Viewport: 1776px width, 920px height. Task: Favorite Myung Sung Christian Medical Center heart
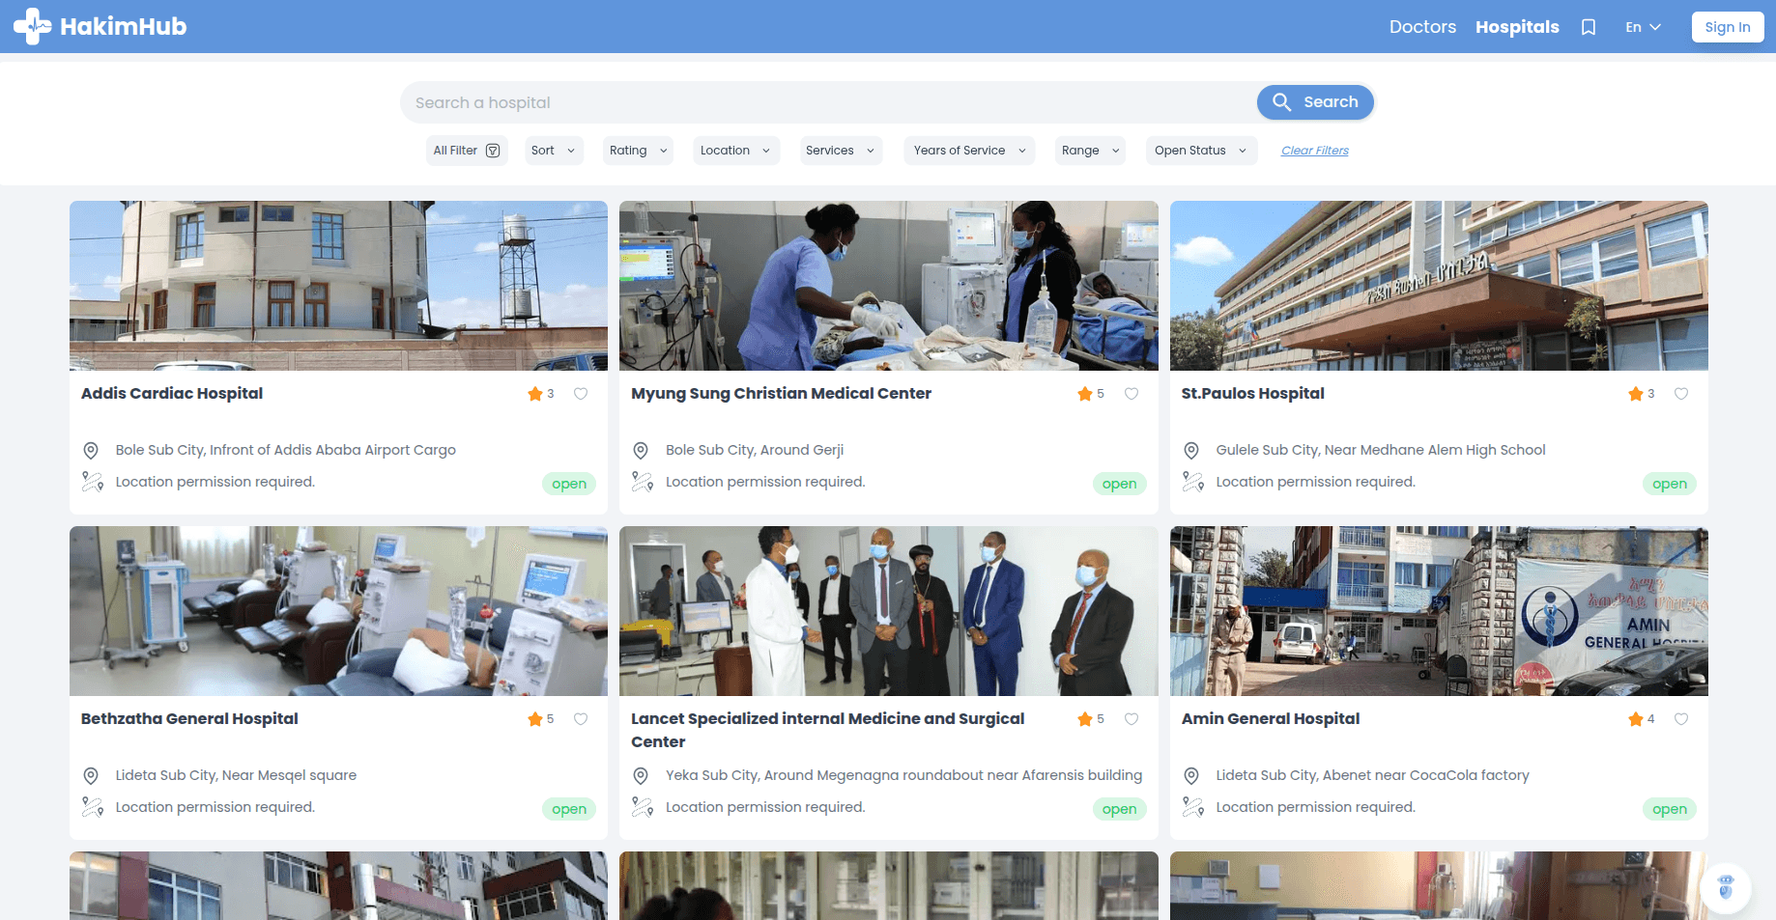1131,394
